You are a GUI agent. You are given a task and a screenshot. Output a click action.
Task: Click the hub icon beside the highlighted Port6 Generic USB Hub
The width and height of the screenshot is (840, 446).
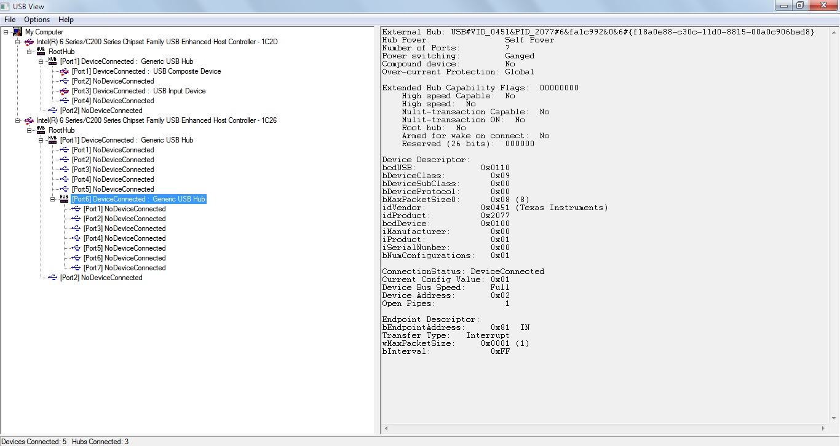[64, 199]
